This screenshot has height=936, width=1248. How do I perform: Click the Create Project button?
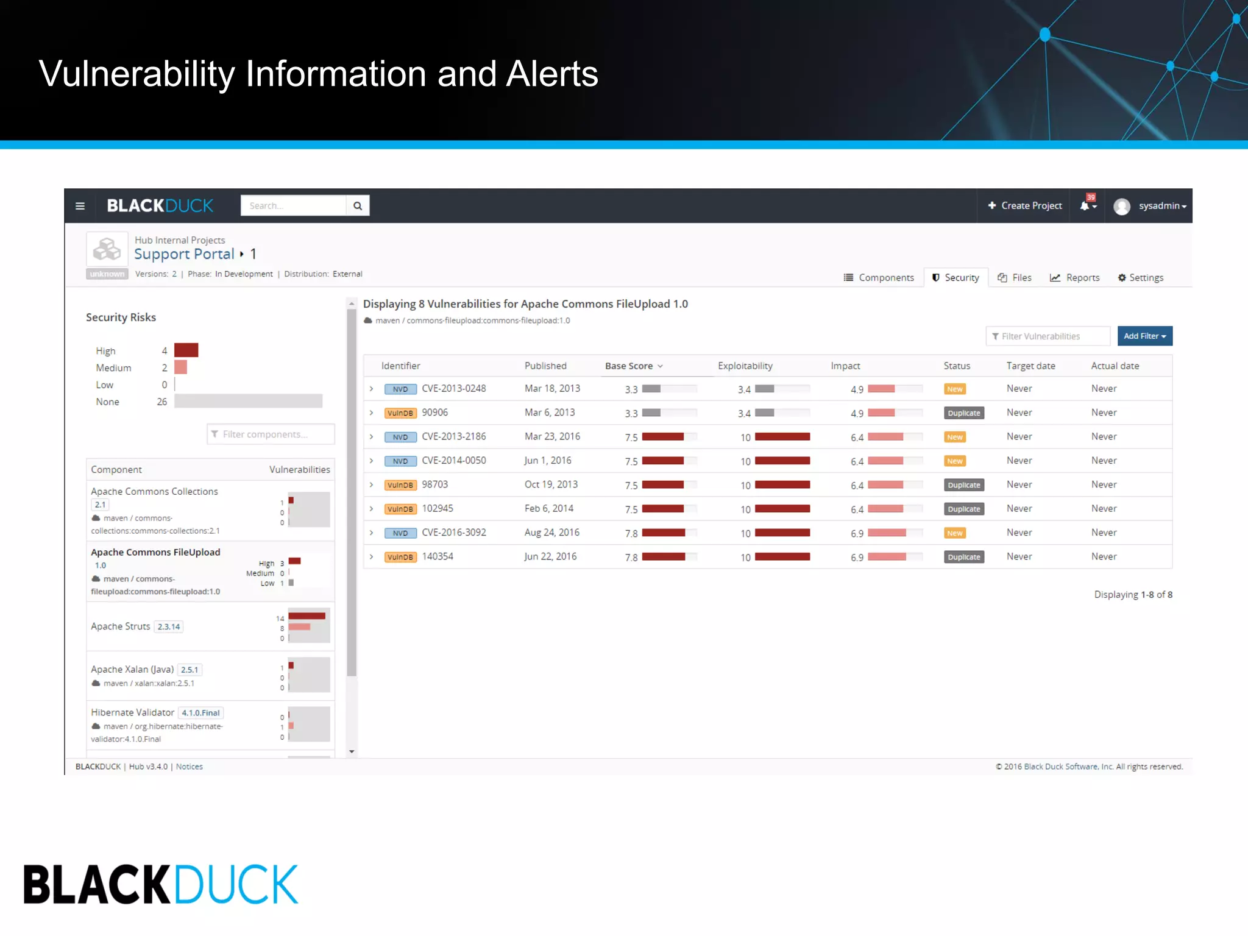pos(1024,206)
